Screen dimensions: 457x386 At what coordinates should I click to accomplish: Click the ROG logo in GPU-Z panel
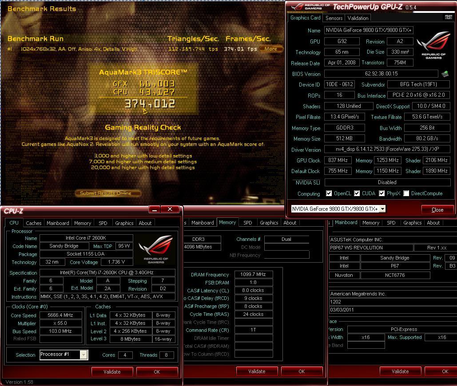433,45
